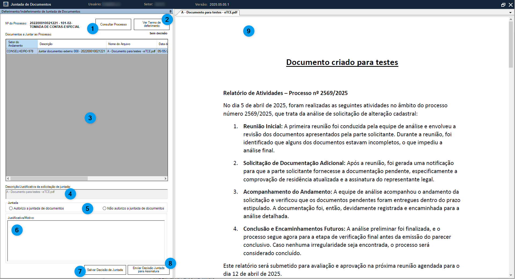Click the eTCE.pdf file name cell
The height and width of the screenshot is (279, 515).
coord(131,51)
